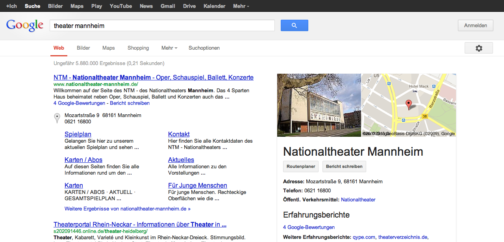Click the gray location pin beside address
Image resolution: width=504 pixels, height=242 pixels.
tap(57, 118)
